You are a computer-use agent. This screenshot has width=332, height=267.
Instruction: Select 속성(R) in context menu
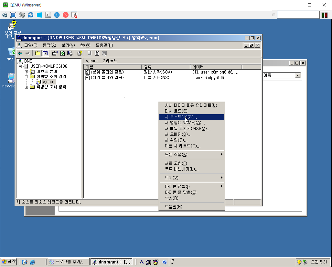pyautogui.click(x=192, y=198)
